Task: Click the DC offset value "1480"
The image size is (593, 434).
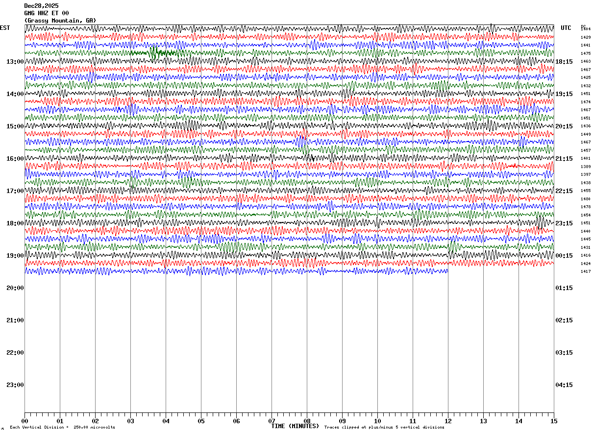Action: click(586, 199)
